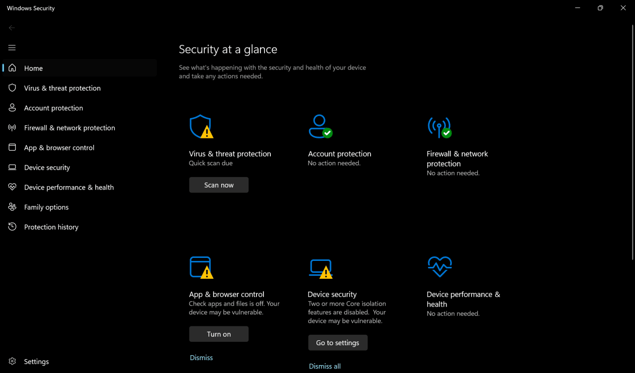This screenshot has height=373, width=635.
Task: Select Firewall & network protection sidebar item
Action: [x=79, y=127]
